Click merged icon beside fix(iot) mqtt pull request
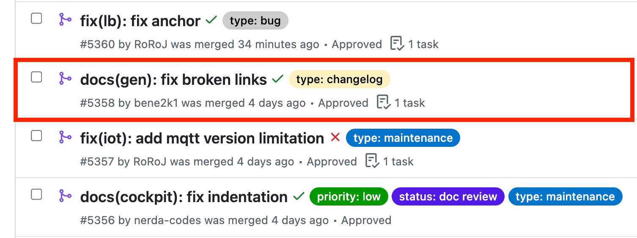The width and height of the screenshot is (637, 238). tap(65, 137)
